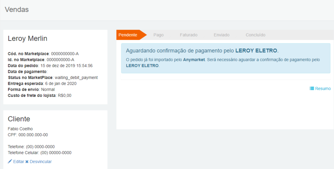Click the Desvincular link
Image resolution: width=334 pixels, height=169 pixels.
coord(41,162)
